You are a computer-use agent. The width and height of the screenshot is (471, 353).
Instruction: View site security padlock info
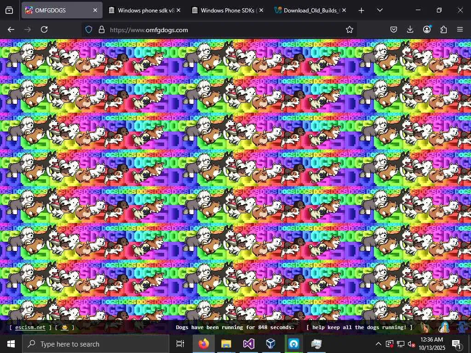102,30
